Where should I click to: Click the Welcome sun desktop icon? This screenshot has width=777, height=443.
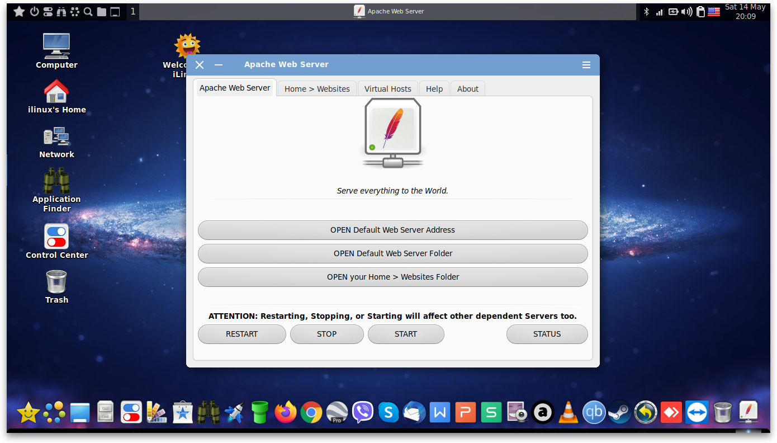[x=187, y=46]
